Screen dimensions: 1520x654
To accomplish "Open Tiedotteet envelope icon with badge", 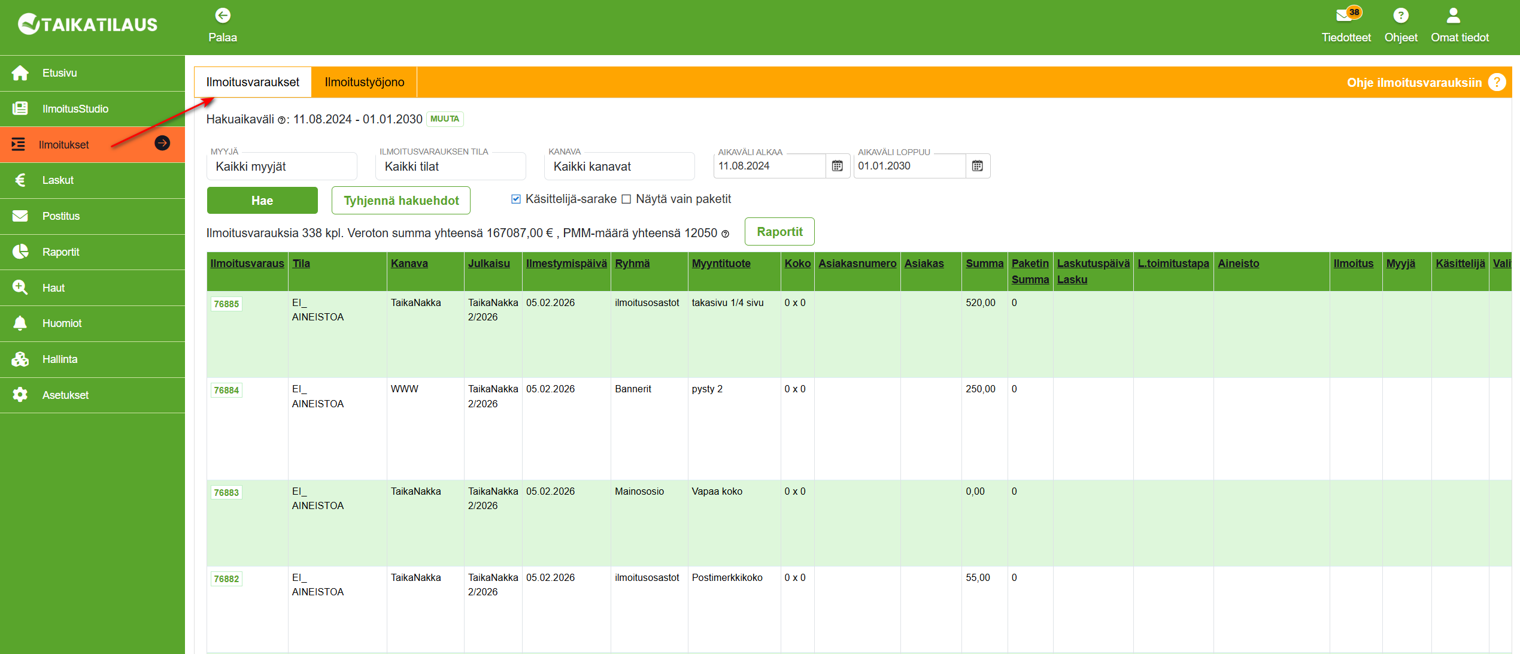I will pyautogui.click(x=1345, y=16).
